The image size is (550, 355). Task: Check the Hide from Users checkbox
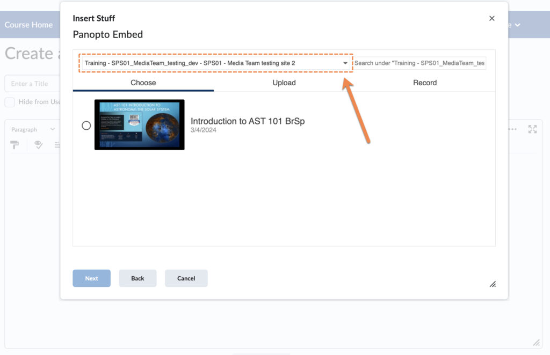[x=9, y=102]
